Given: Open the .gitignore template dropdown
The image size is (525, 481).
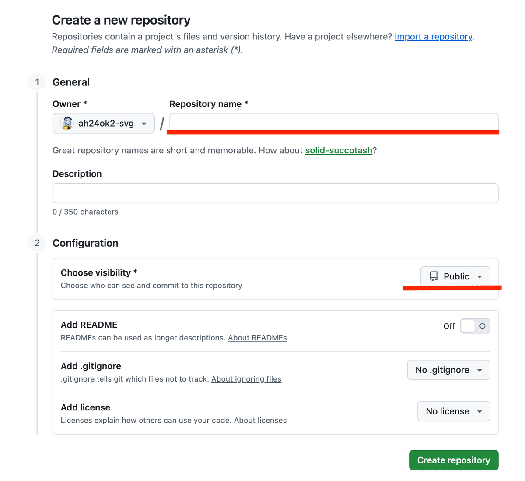Looking at the screenshot, I should (x=448, y=370).
